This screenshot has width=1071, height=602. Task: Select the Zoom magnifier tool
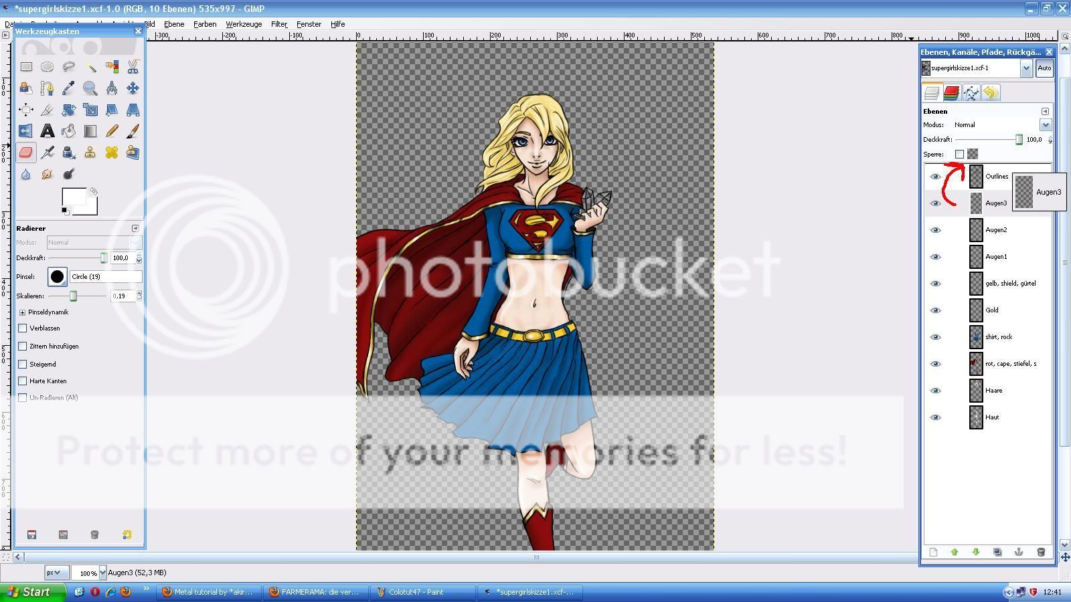90,88
